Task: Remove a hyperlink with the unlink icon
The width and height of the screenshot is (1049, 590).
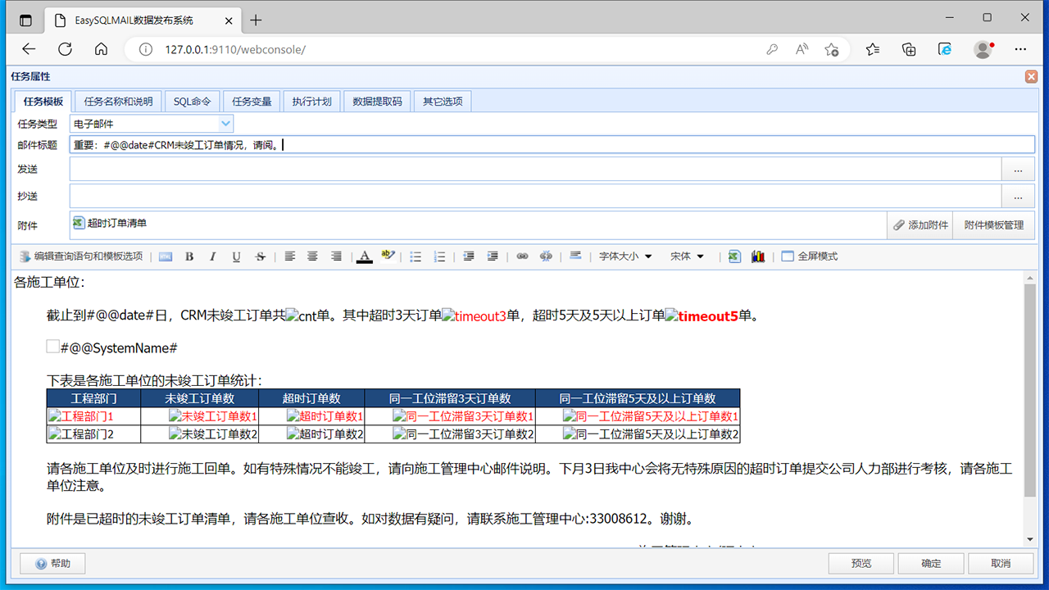Action: 546,256
